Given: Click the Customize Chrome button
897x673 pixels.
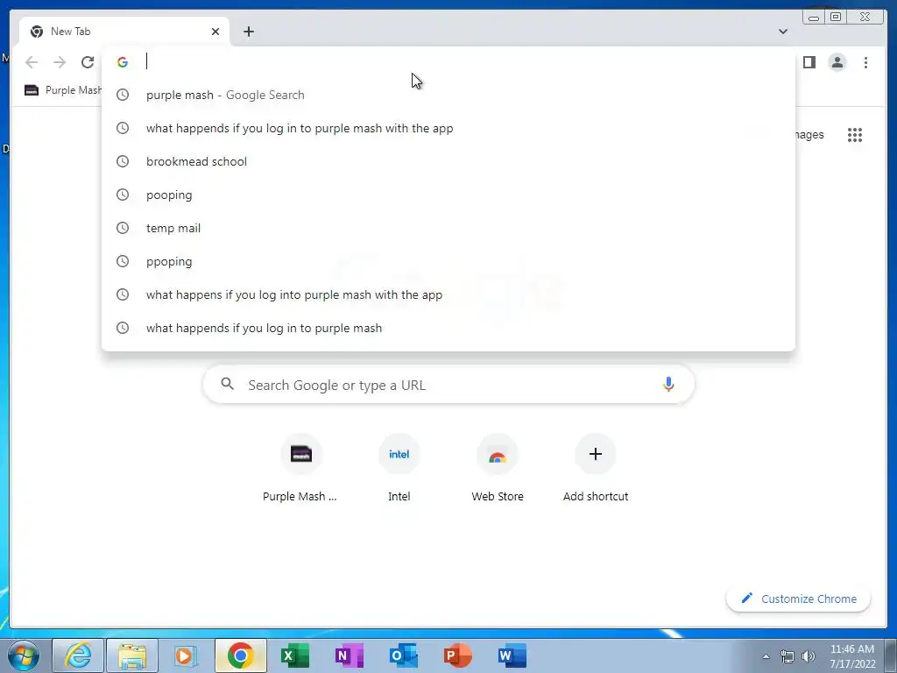Looking at the screenshot, I should pos(799,599).
